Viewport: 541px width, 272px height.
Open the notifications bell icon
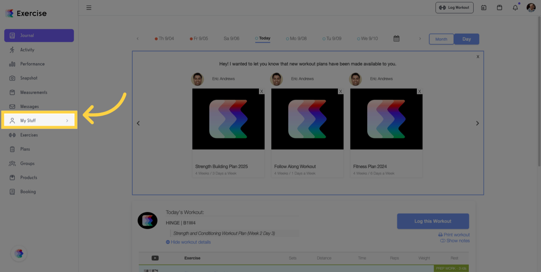(515, 8)
